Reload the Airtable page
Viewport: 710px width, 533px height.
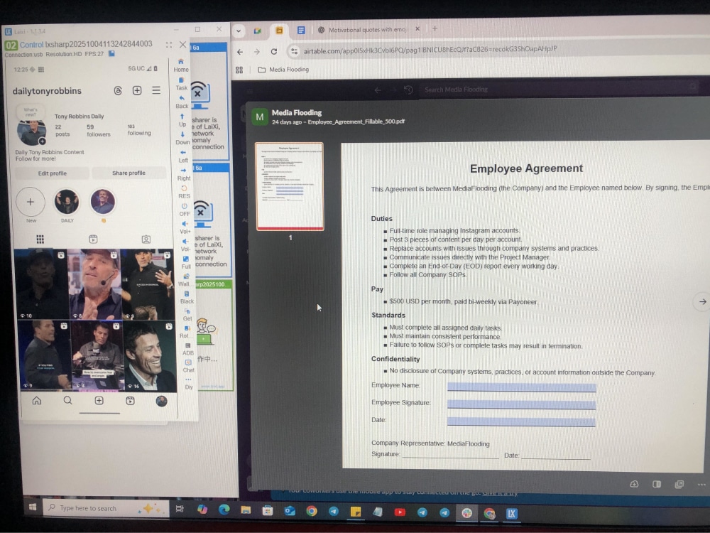(274, 51)
